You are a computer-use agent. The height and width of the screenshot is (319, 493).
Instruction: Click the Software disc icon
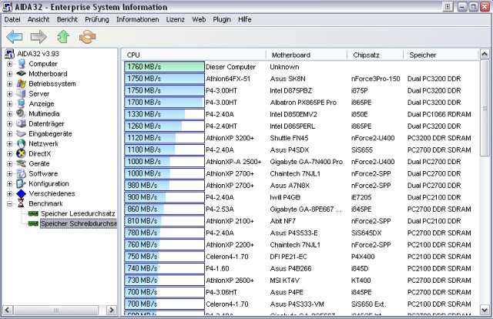pos(22,173)
